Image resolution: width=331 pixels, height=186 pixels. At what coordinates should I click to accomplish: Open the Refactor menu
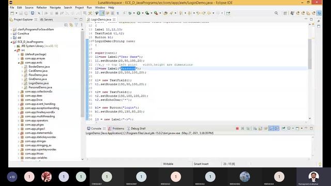[x=41, y=7]
